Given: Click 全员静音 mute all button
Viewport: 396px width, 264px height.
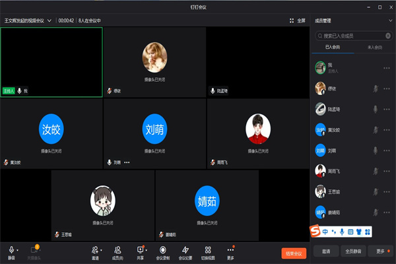Looking at the screenshot, I should click(x=354, y=251).
